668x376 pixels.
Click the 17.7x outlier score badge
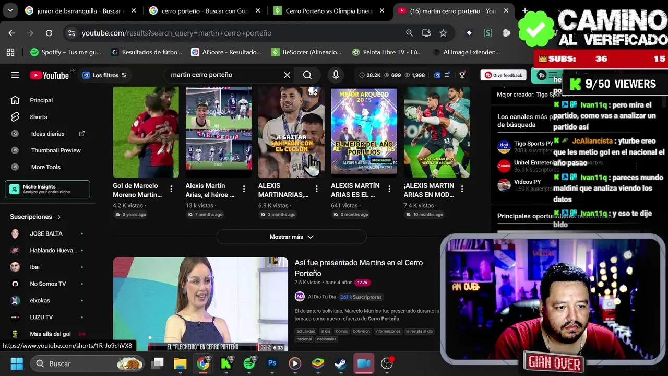tap(362, 283)
